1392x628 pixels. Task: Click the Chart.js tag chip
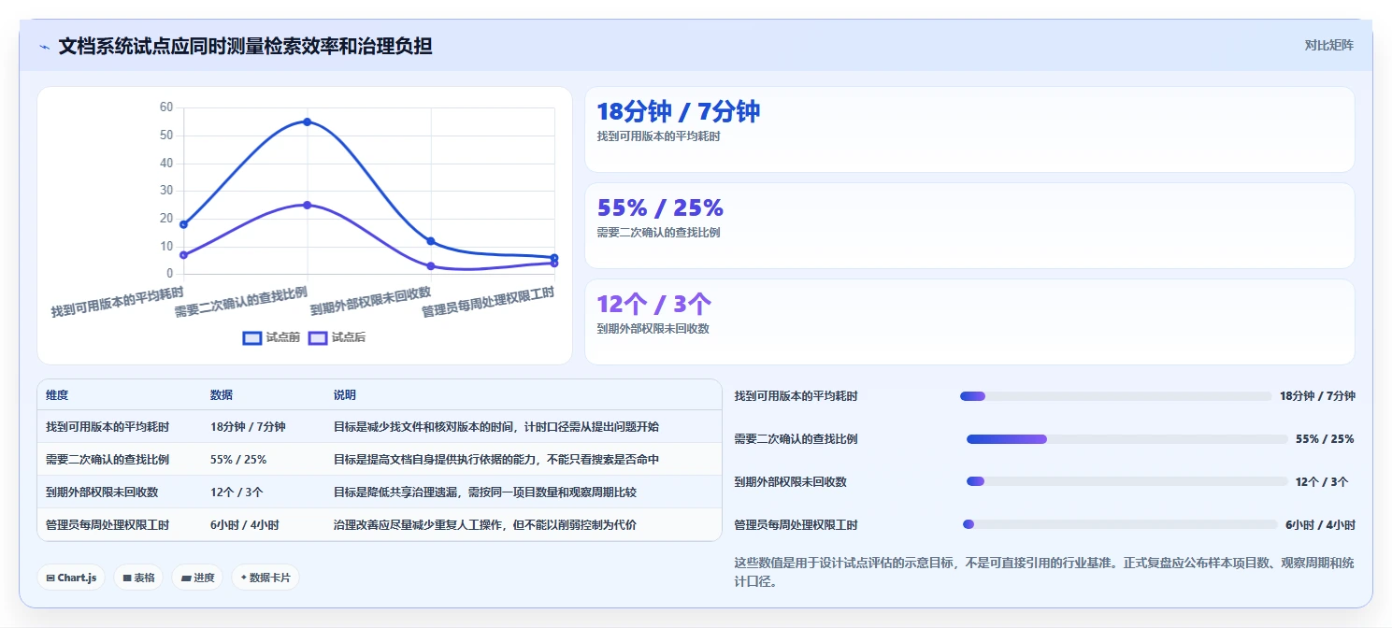[x=72, y=578]
